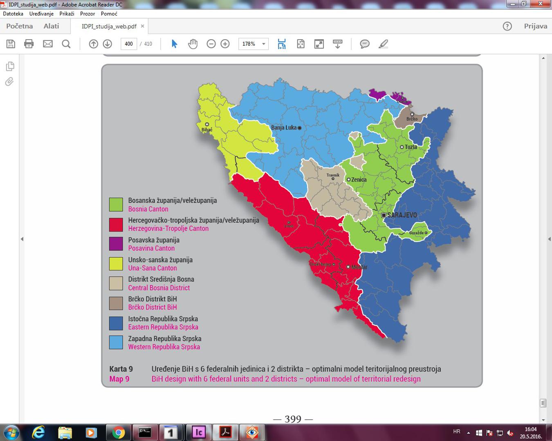The width and height of the screenshot is (552, 441).
Task: Go to next page arrow
Action: click(x=107, y=44)
